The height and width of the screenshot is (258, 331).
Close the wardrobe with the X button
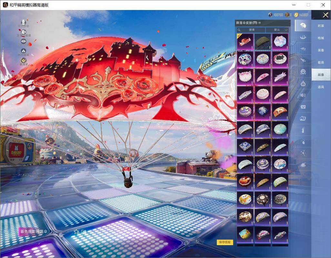tap(326, 15)
